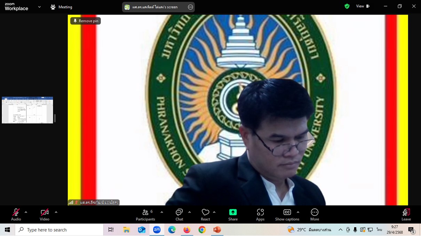Open Google Chrome from taskbar
The image size is (421, 236).
(x=202, y=230)
